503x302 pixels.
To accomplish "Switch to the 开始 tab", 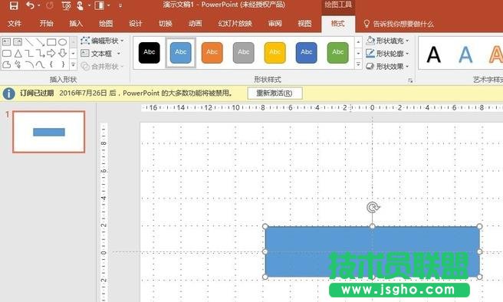I will 46,24.
